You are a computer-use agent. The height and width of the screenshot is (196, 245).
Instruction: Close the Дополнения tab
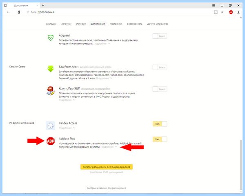tap(37, 5)
